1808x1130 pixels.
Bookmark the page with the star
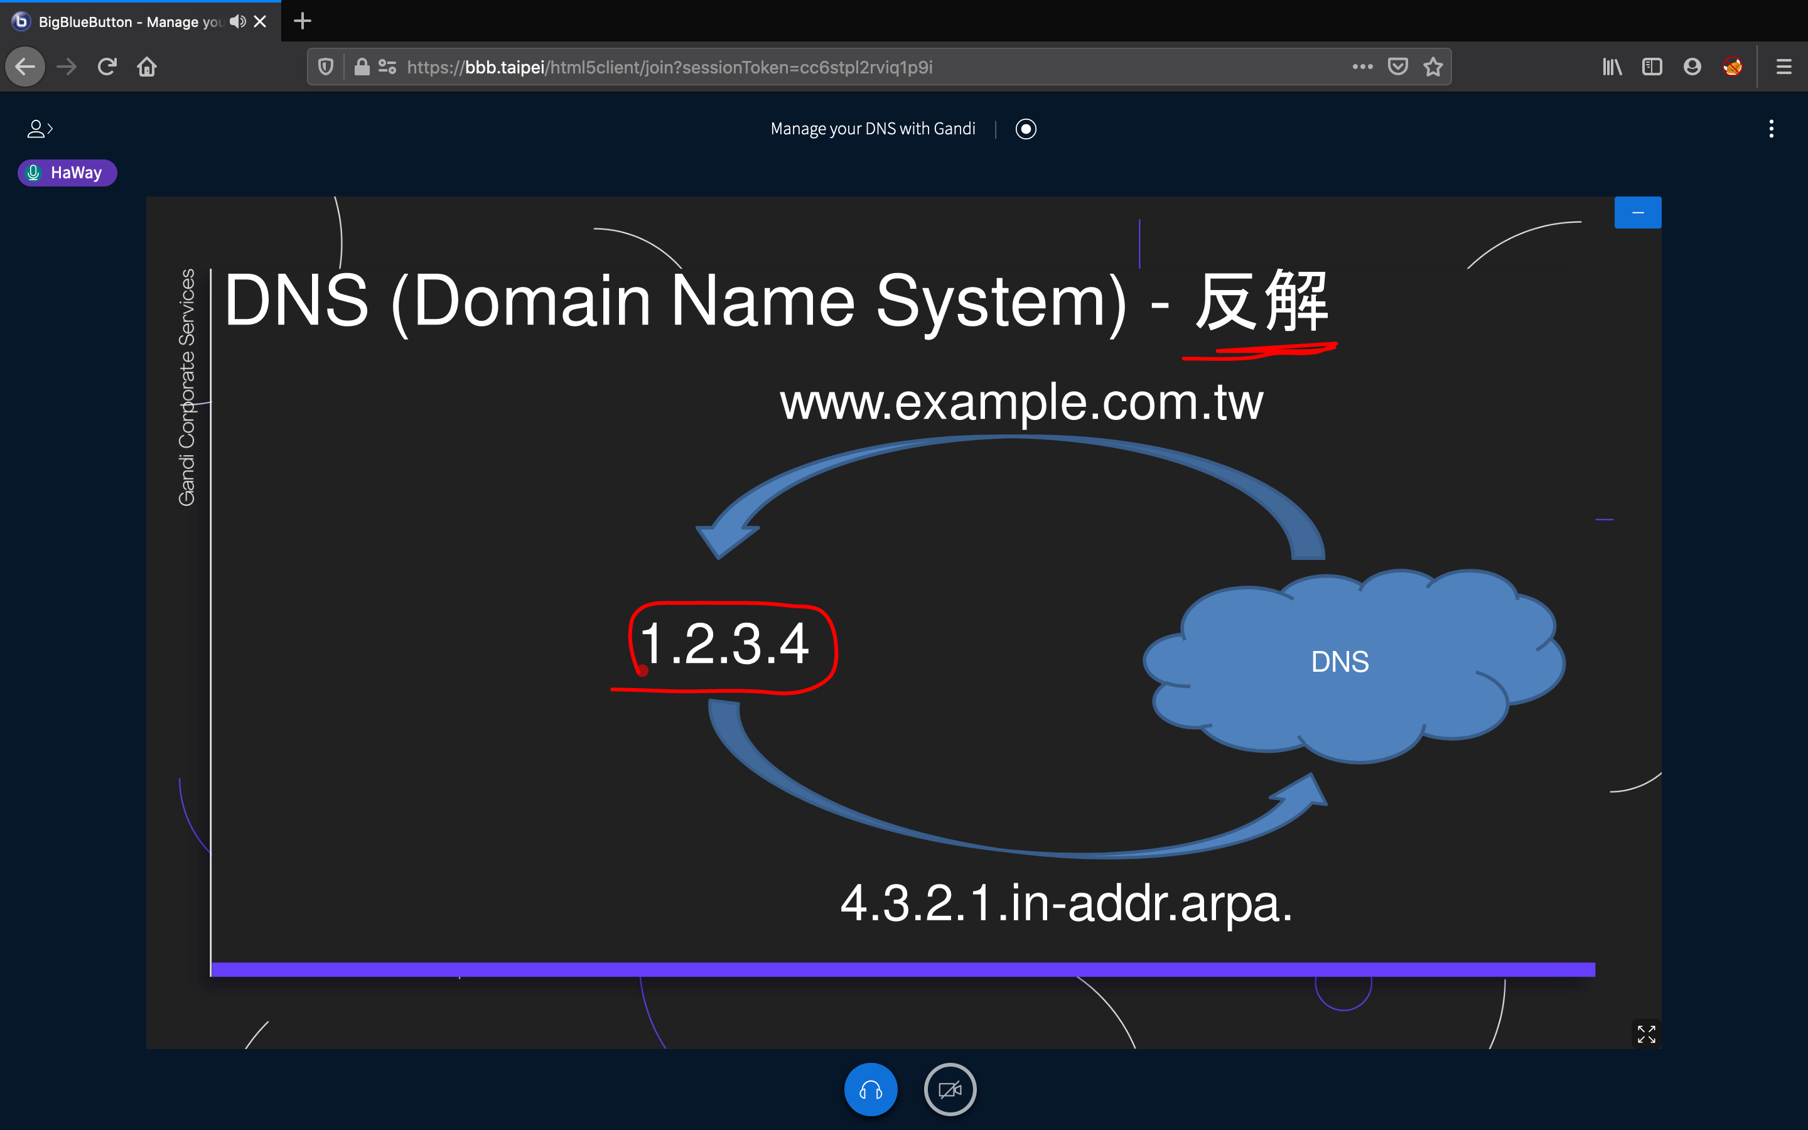tap(1432, 67)
